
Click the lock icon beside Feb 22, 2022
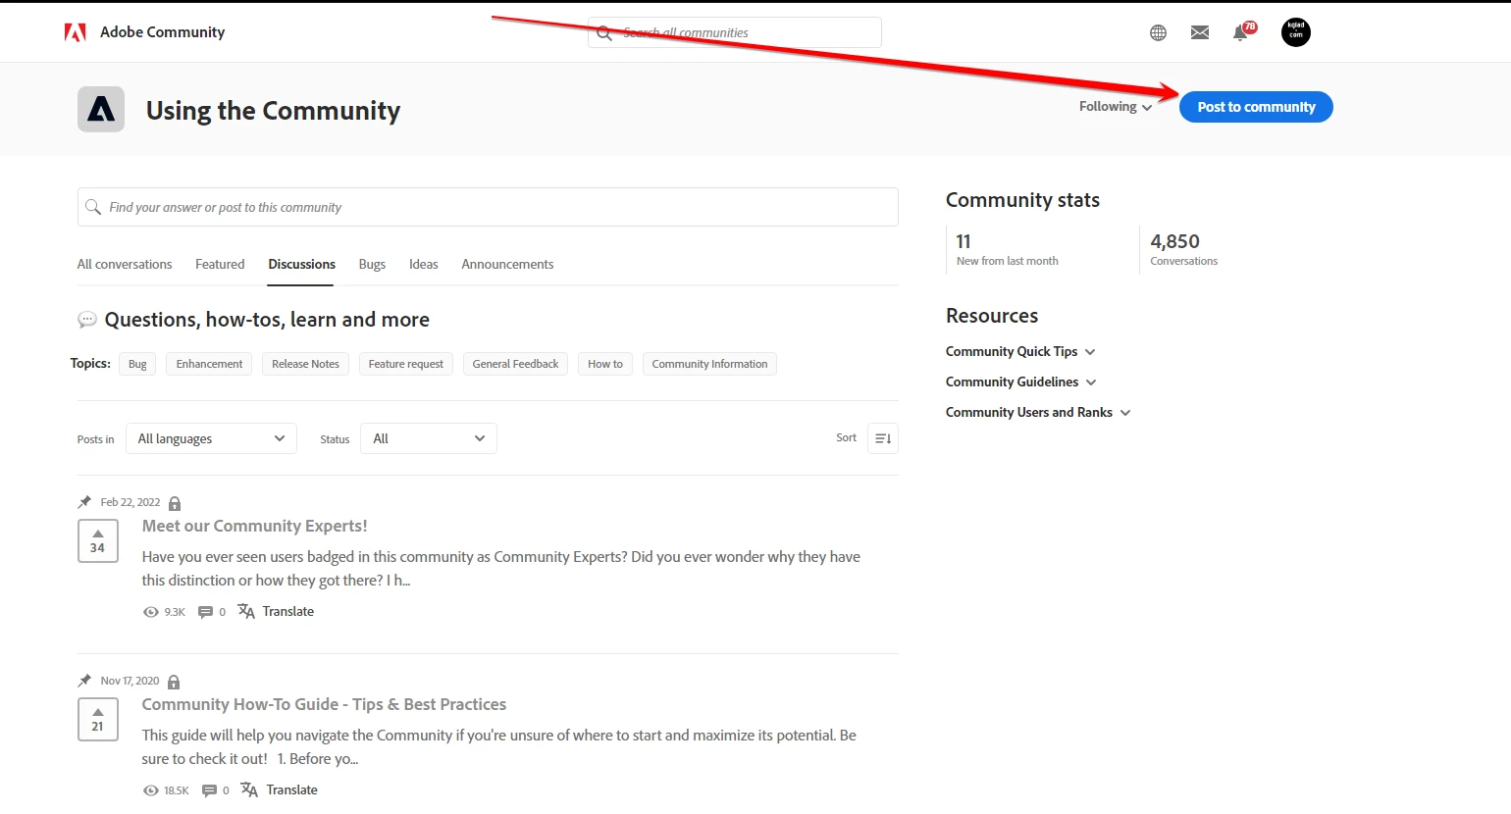(x=175, y=503)
